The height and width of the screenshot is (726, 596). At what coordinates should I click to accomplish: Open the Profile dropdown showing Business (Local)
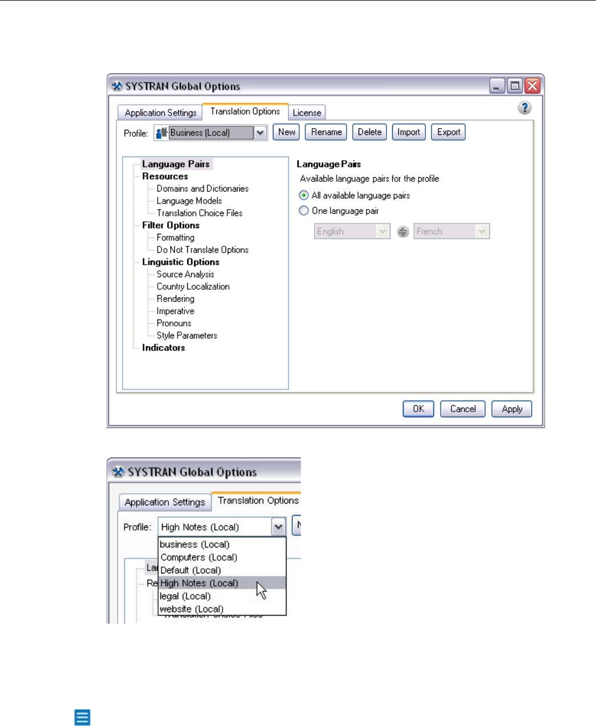[x=210, y=133]
